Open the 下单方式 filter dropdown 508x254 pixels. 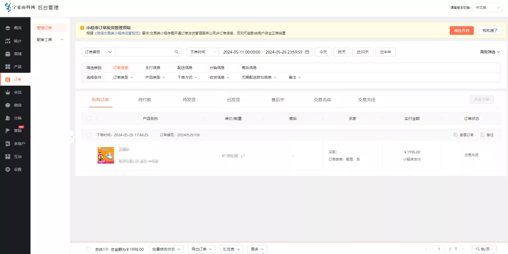point(187,78)
